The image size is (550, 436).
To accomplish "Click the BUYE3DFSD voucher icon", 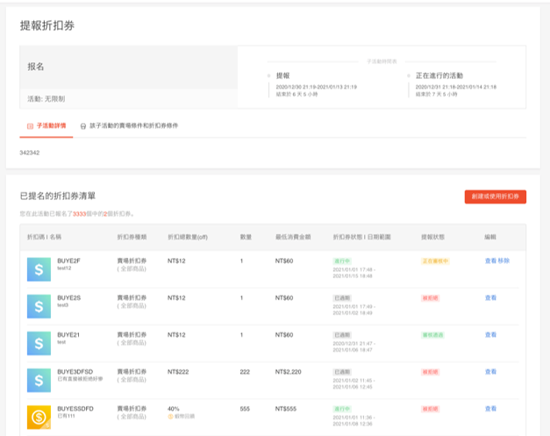I will [x=39, y=379].
